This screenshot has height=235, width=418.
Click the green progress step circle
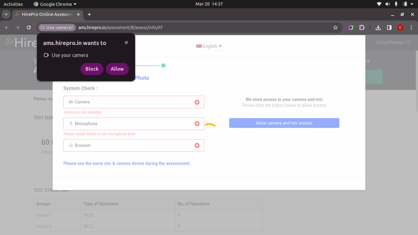point(163,65)
